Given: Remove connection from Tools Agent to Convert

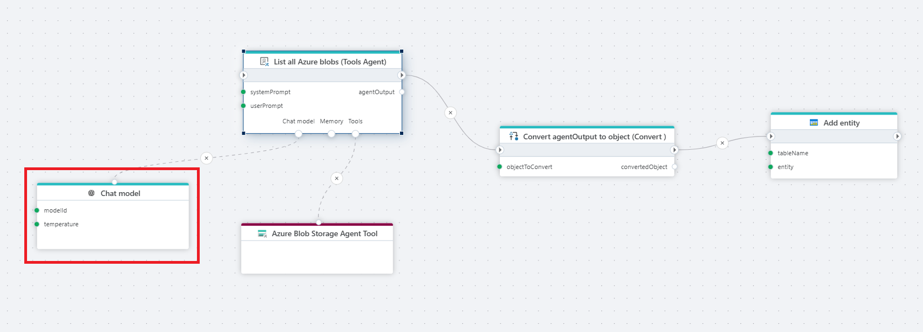Looking at the screenshot, I should [x=450, y=113].
